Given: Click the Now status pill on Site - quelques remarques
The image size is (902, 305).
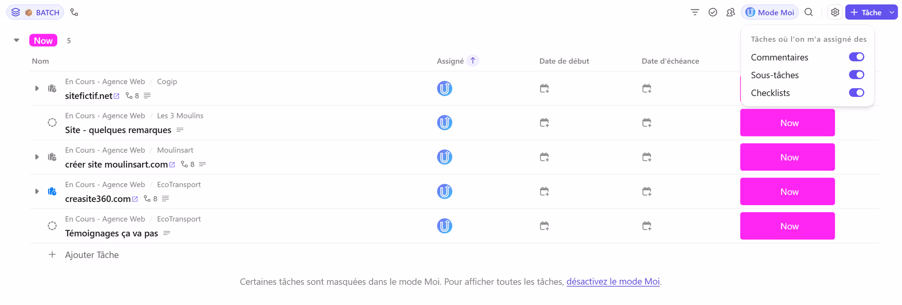Looking at the screenshot, I should tap(787, 122).
